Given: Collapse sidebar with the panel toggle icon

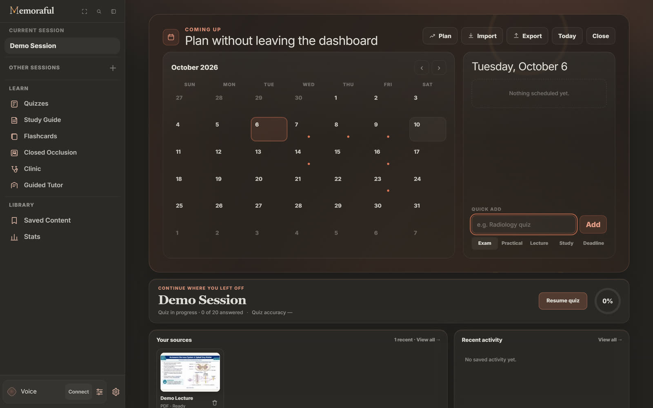Looking at the screenshot, I should point(113,11).
